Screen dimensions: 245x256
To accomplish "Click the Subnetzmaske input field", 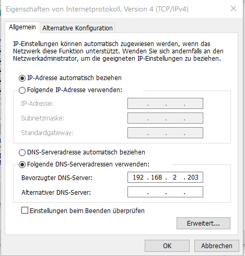I will [x=165, y=118].
